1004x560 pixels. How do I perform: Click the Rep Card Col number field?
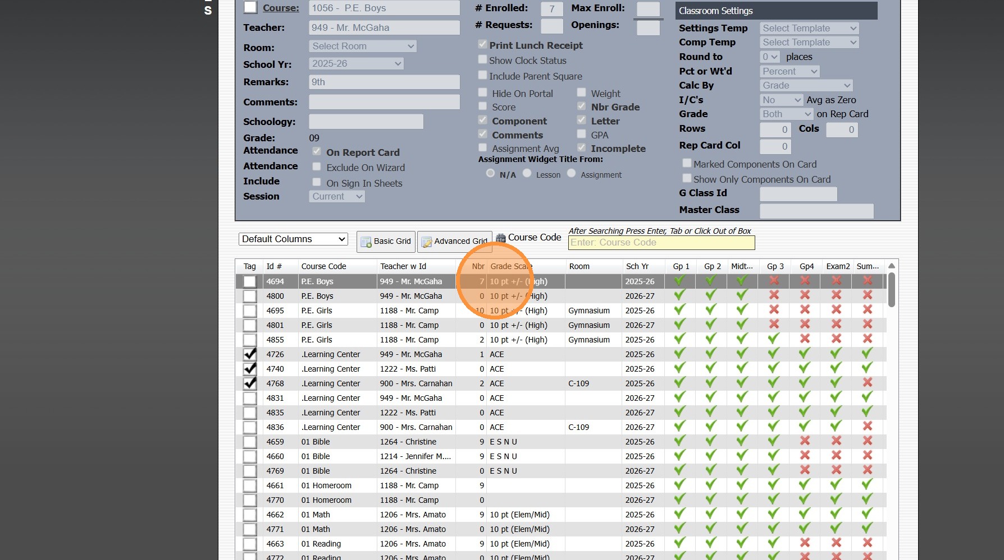pyautogui.click(x=775, y=147)
